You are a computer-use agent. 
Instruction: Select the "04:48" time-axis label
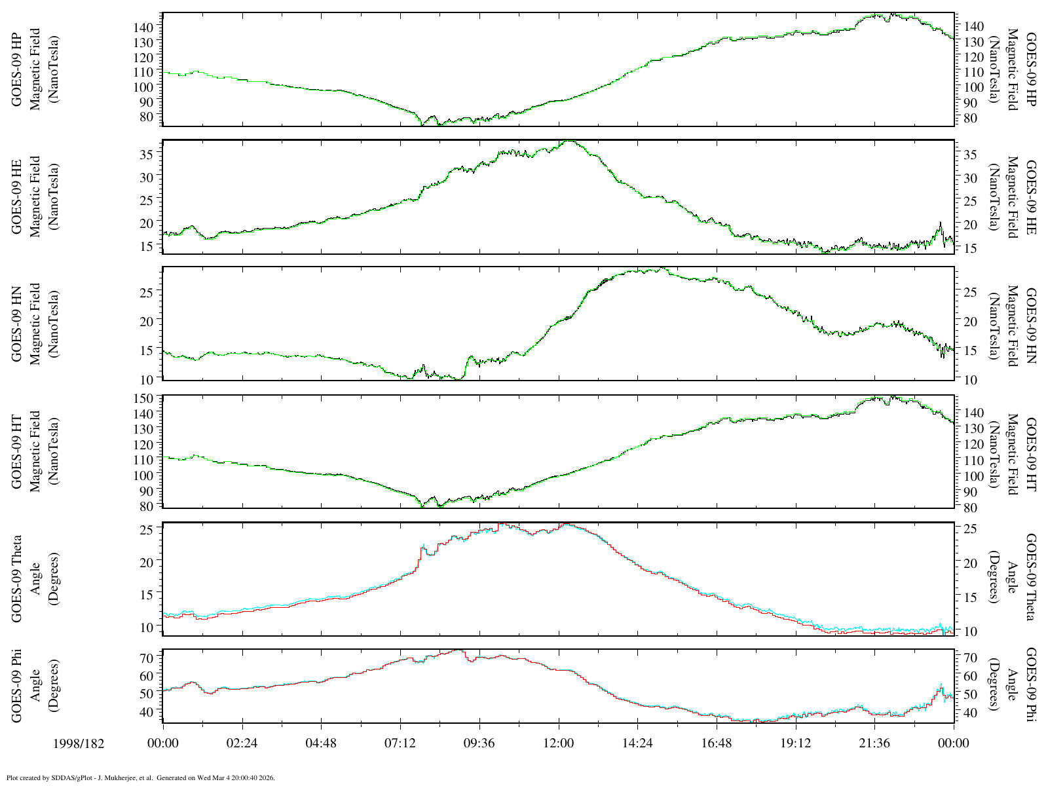(322, 743)
